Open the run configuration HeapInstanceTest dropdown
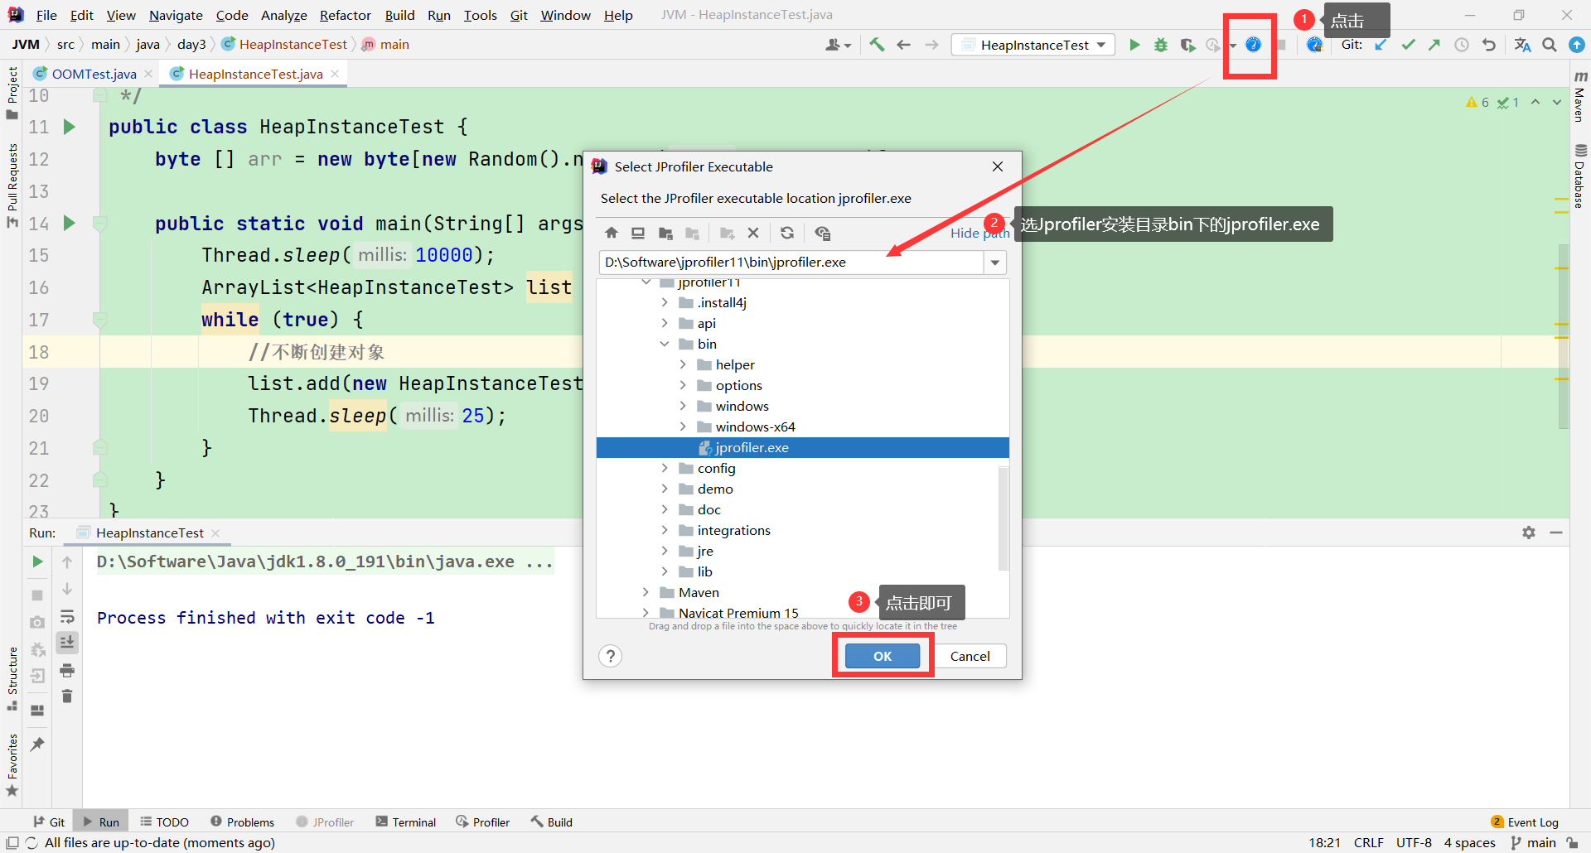The width and height of the screenshot is (1591, 853). coord(1033,45)
